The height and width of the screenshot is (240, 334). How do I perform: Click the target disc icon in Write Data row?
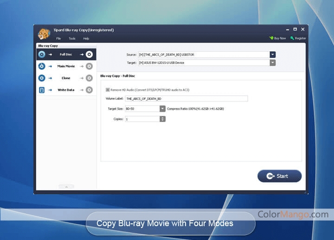[x=89, y=90]
